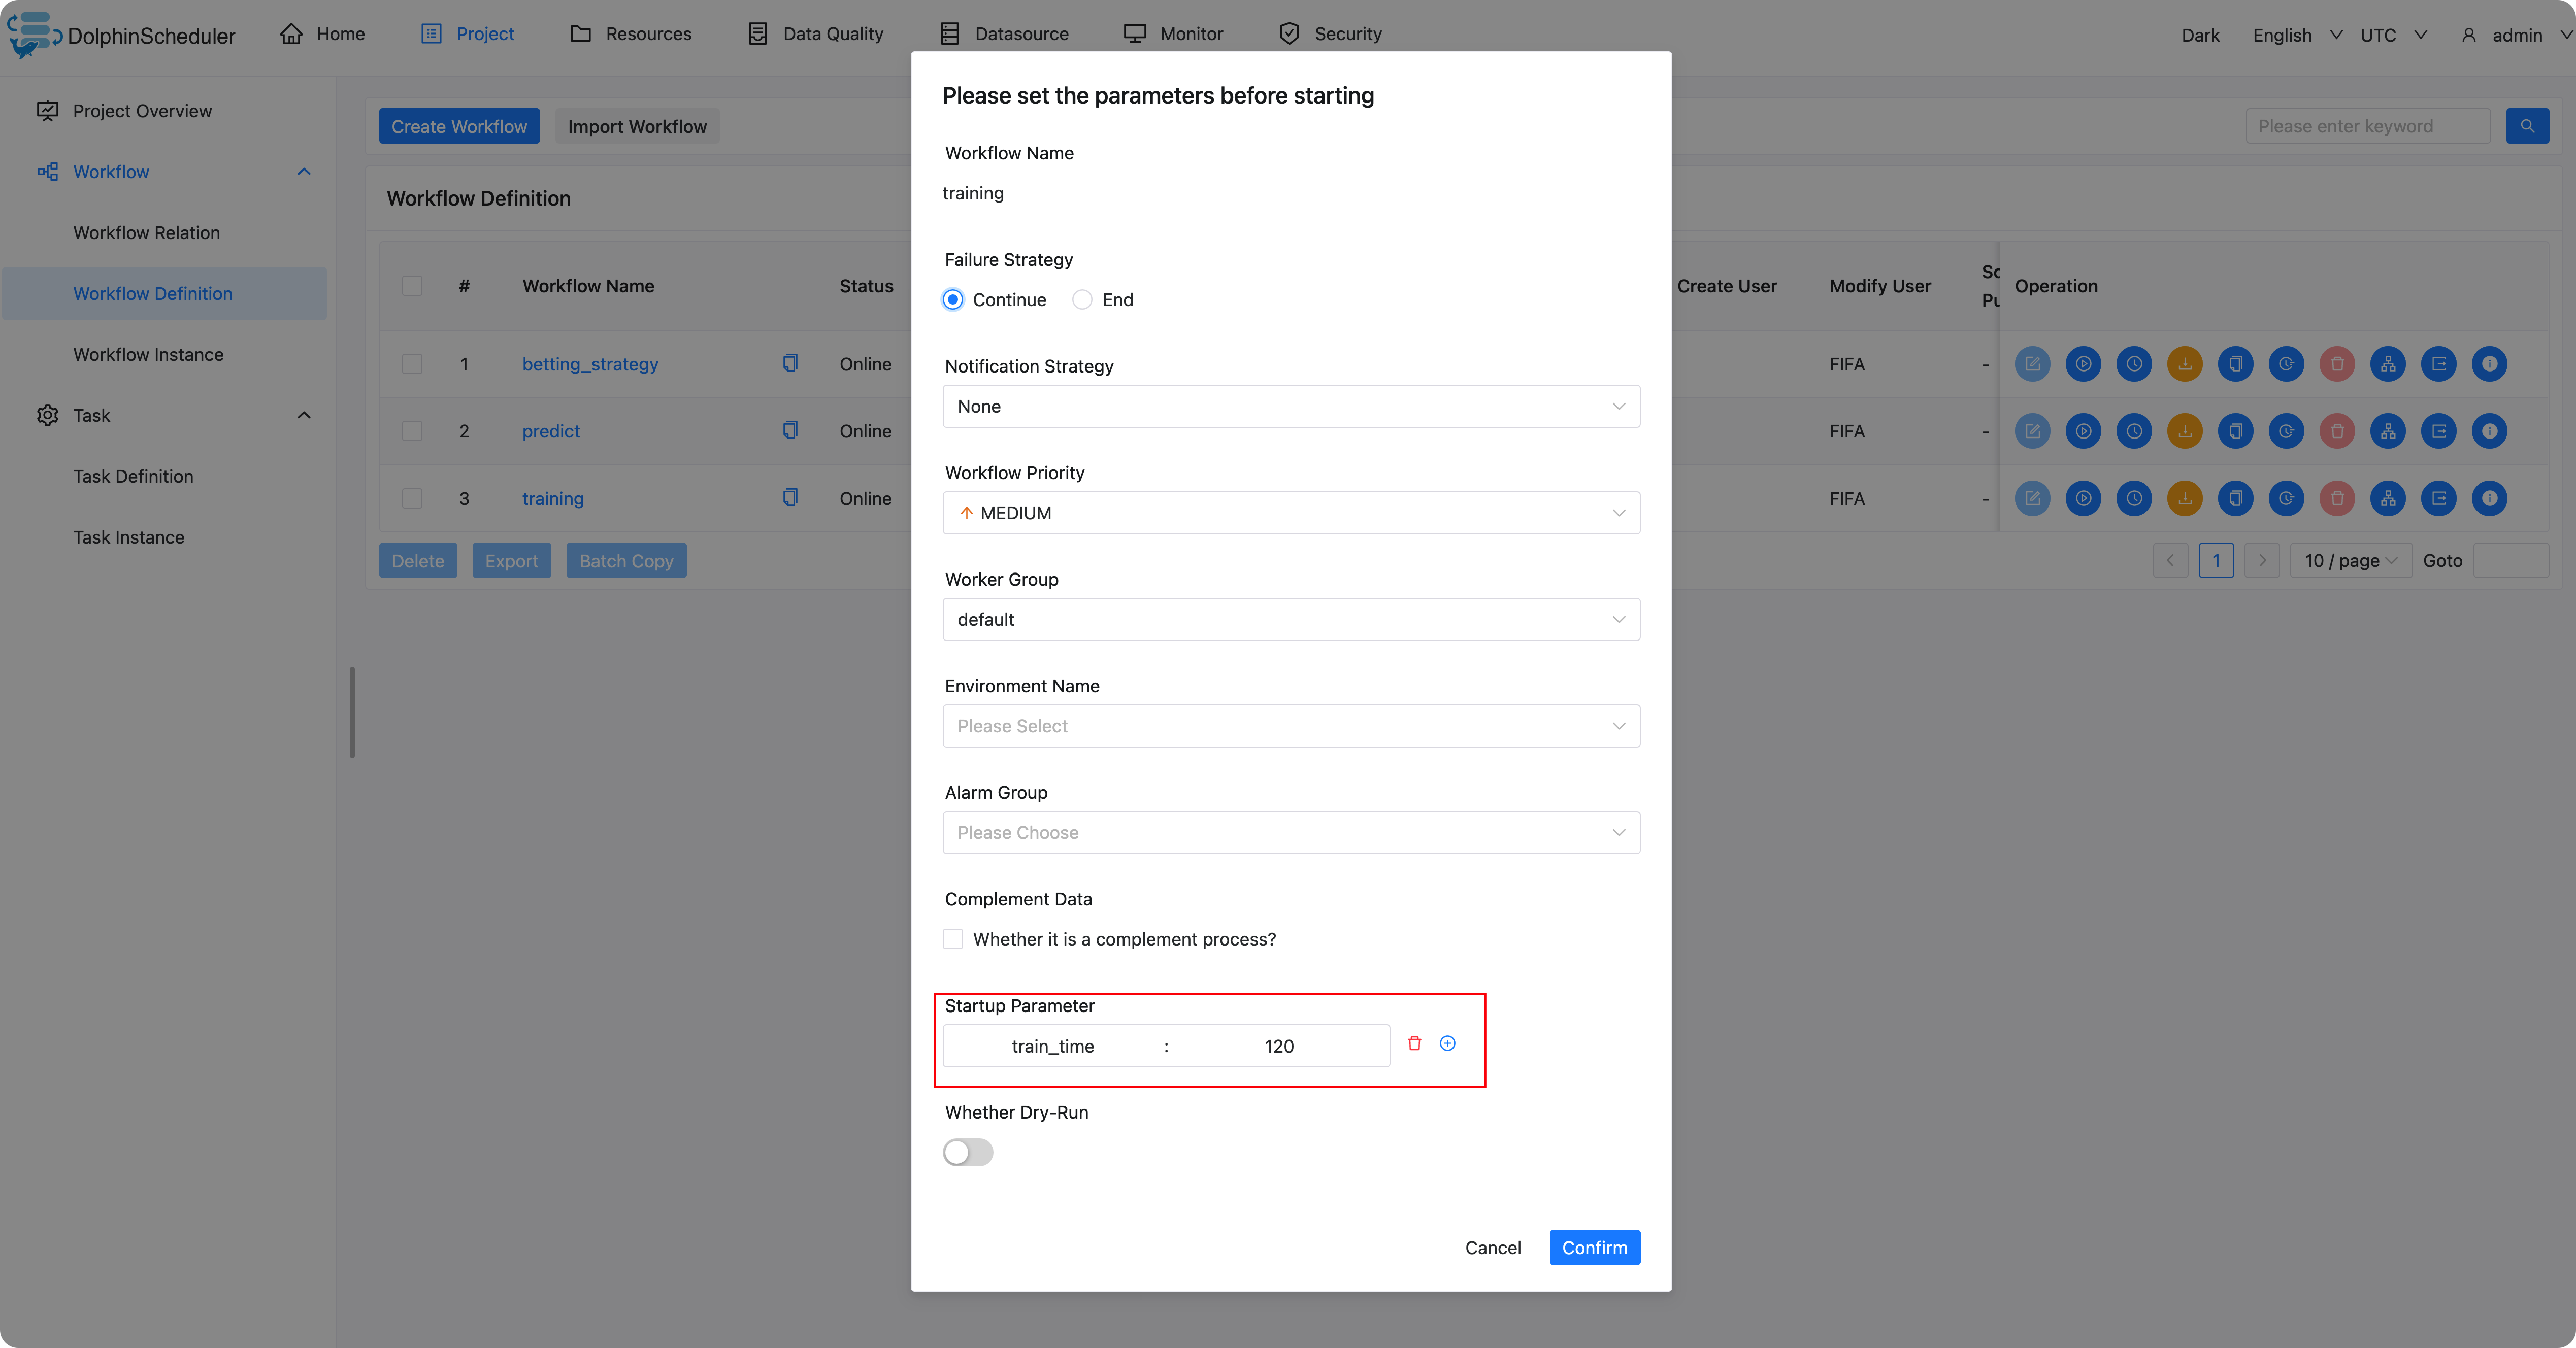
Task: Click the timing icon for training workflow
Action: coord(2134,498)
